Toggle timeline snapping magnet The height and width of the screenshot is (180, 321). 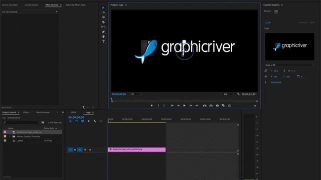click(76, 121)
